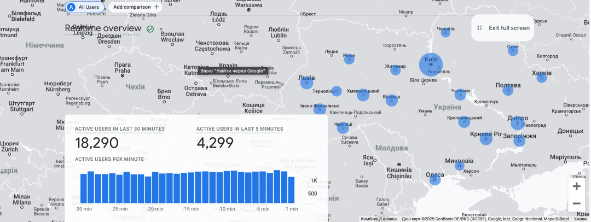This screenshot has height=222, width=591.
Task: Click the Add comparison button
Action: [134, 7]
